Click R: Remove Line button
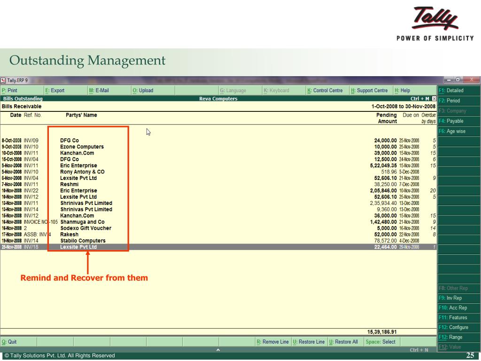Screen dimensions: 481x361 [x=273, y=342]
